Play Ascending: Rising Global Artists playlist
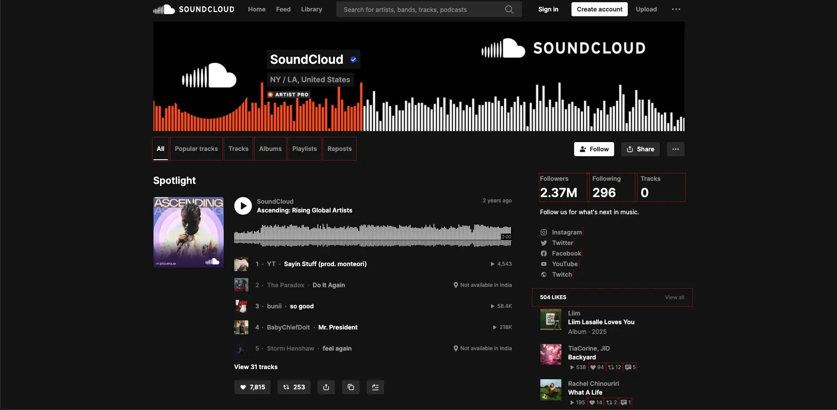This screenshot has width=837, height=410. point(243,206)
